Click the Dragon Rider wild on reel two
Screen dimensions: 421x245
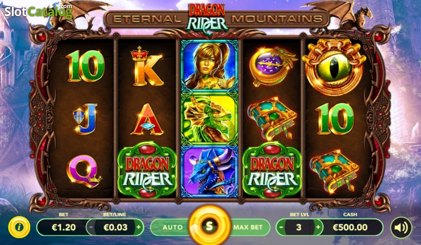[147, 170]
